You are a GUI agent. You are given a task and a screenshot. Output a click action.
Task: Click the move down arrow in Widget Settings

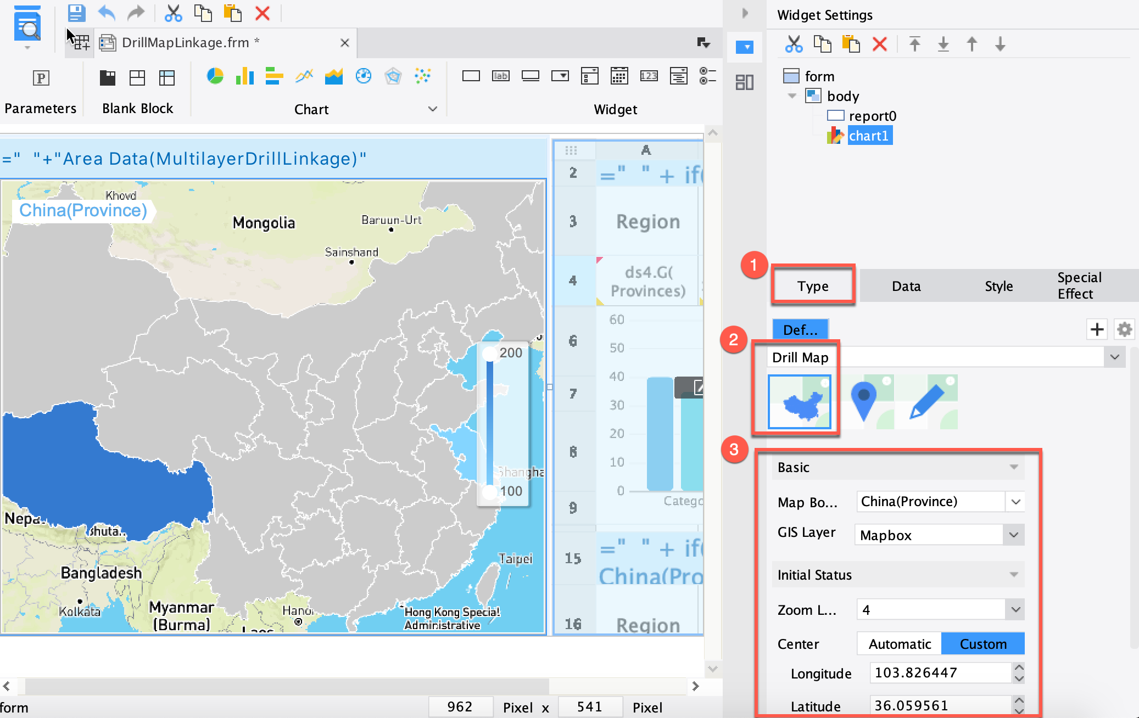[x=1000, y=44]
